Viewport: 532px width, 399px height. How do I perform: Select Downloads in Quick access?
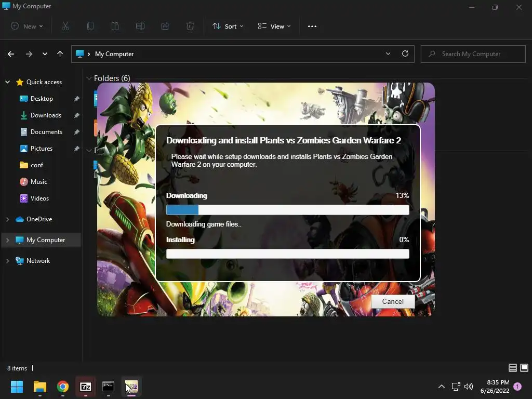click(x=46, y=115)
